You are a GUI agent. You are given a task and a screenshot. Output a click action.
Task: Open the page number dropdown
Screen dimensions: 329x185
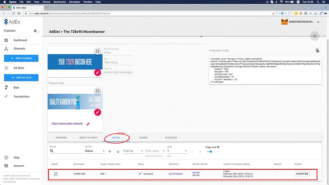pyautogui.click(x=177, y=151)
